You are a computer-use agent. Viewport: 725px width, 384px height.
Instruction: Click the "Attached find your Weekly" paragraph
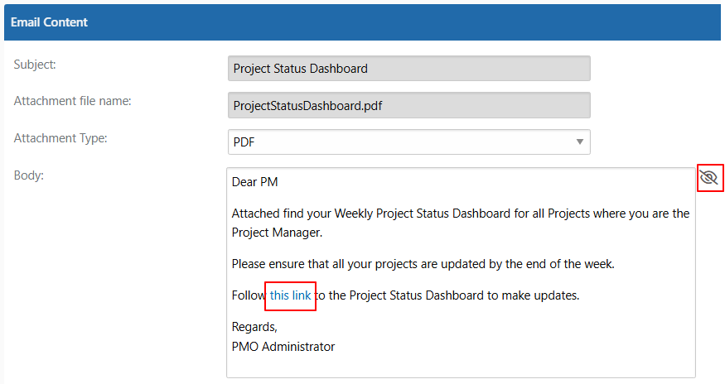461,223
